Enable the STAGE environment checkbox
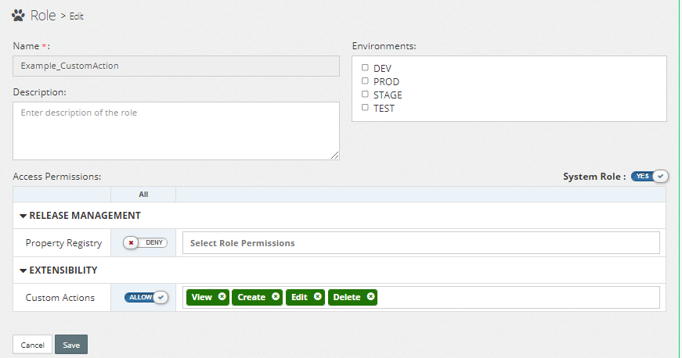The height and width of the screenshot is (358, 682). coord(365,95)
